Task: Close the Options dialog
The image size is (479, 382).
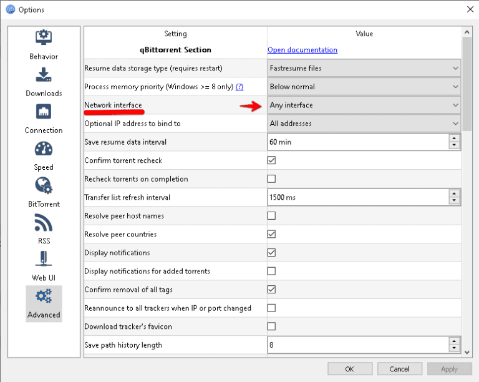Action: [470, 9]
